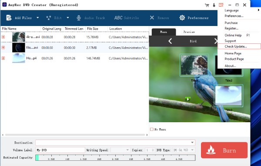Click the 00:01:26 original length cell

coord(47,58)
